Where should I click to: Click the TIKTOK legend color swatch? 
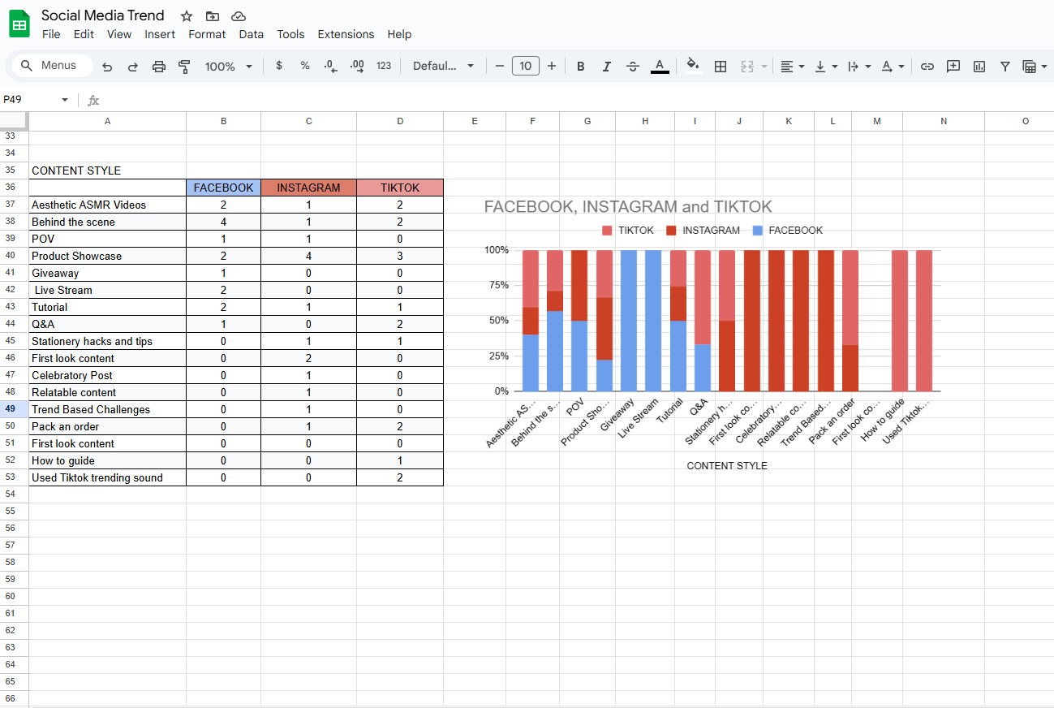click(x=607, y=231)
